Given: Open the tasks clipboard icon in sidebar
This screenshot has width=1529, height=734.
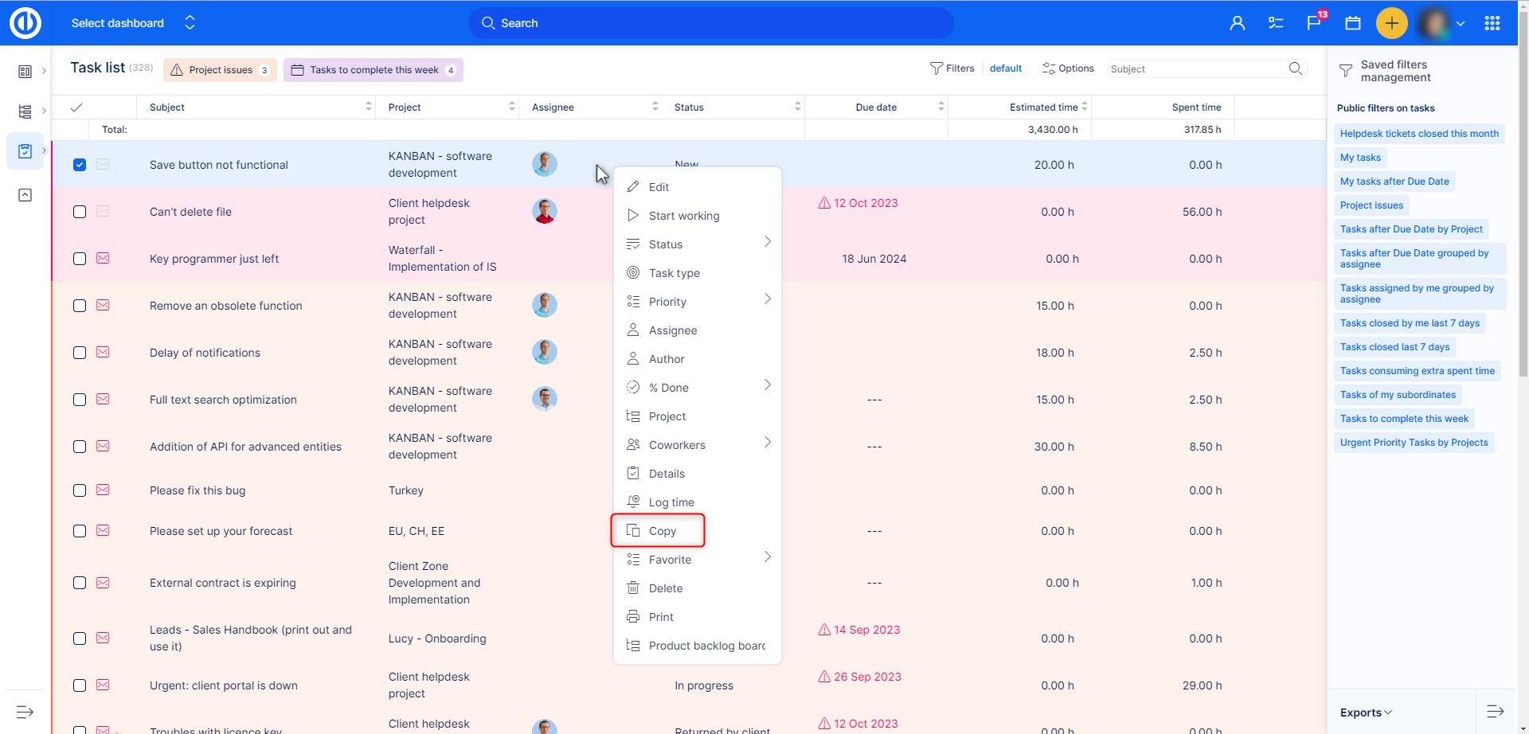Looking at the screenshot, I should (x=25, y=150).
